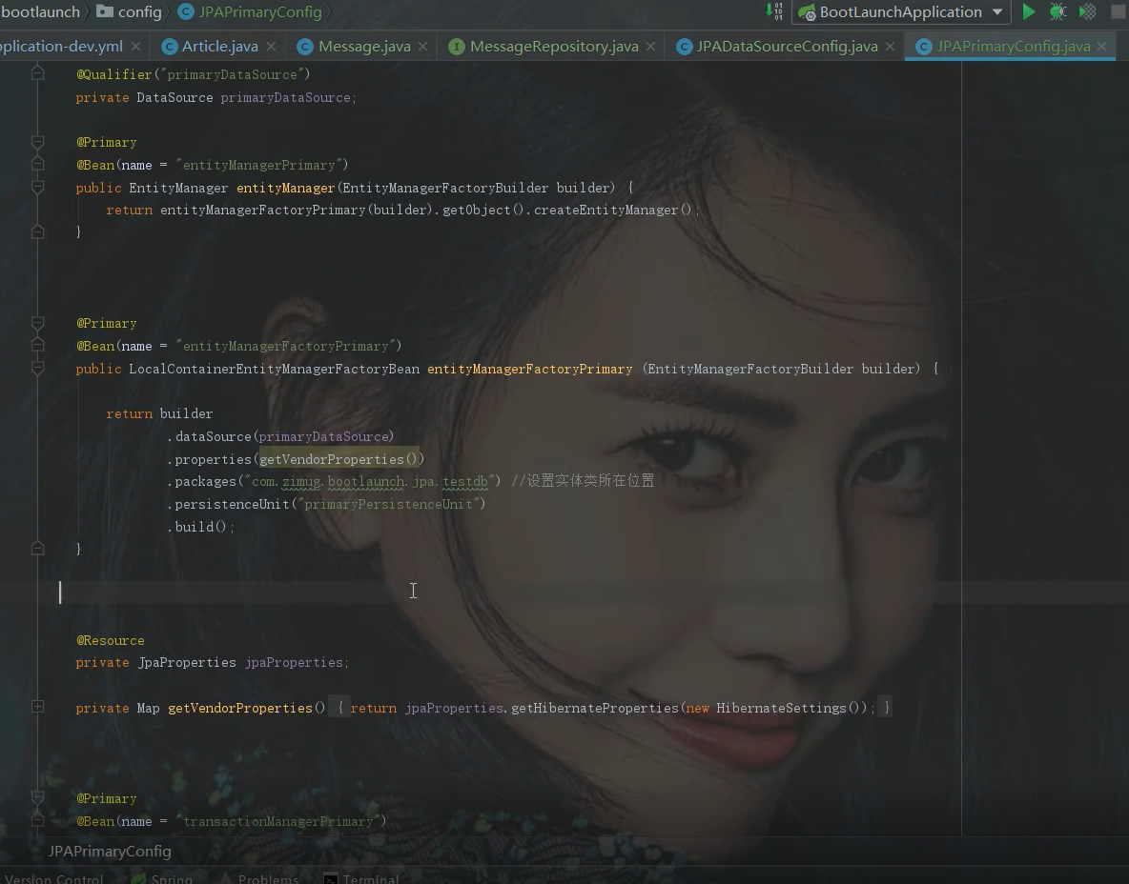Image resolution: width=1129 pixels, height=884 pixels.
Task: Click the "primaryPersistenceUnit" string literal
Action: click(x=388, y=504)
